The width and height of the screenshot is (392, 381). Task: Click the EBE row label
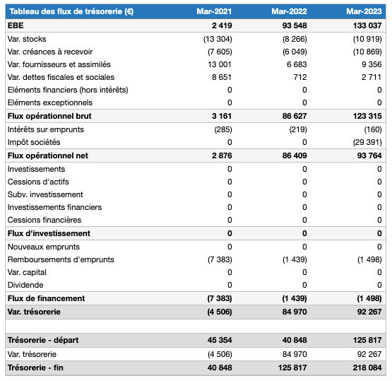point(16,25)
